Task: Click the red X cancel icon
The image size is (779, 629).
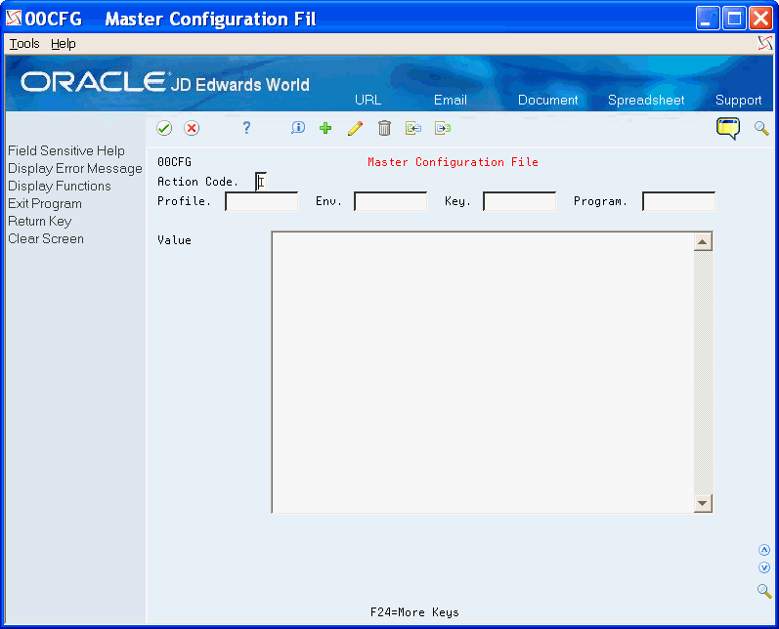Action: [x=192, y=128]
